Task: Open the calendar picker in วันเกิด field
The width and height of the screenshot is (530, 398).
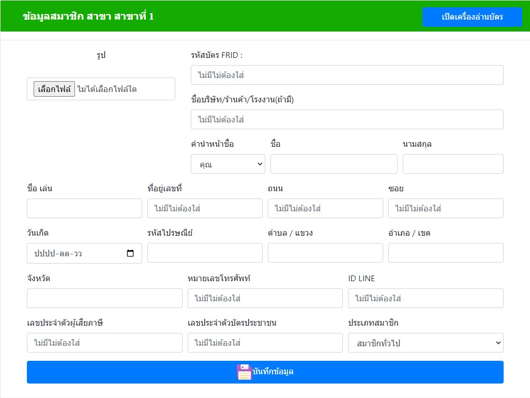Action: pos(130,253)
